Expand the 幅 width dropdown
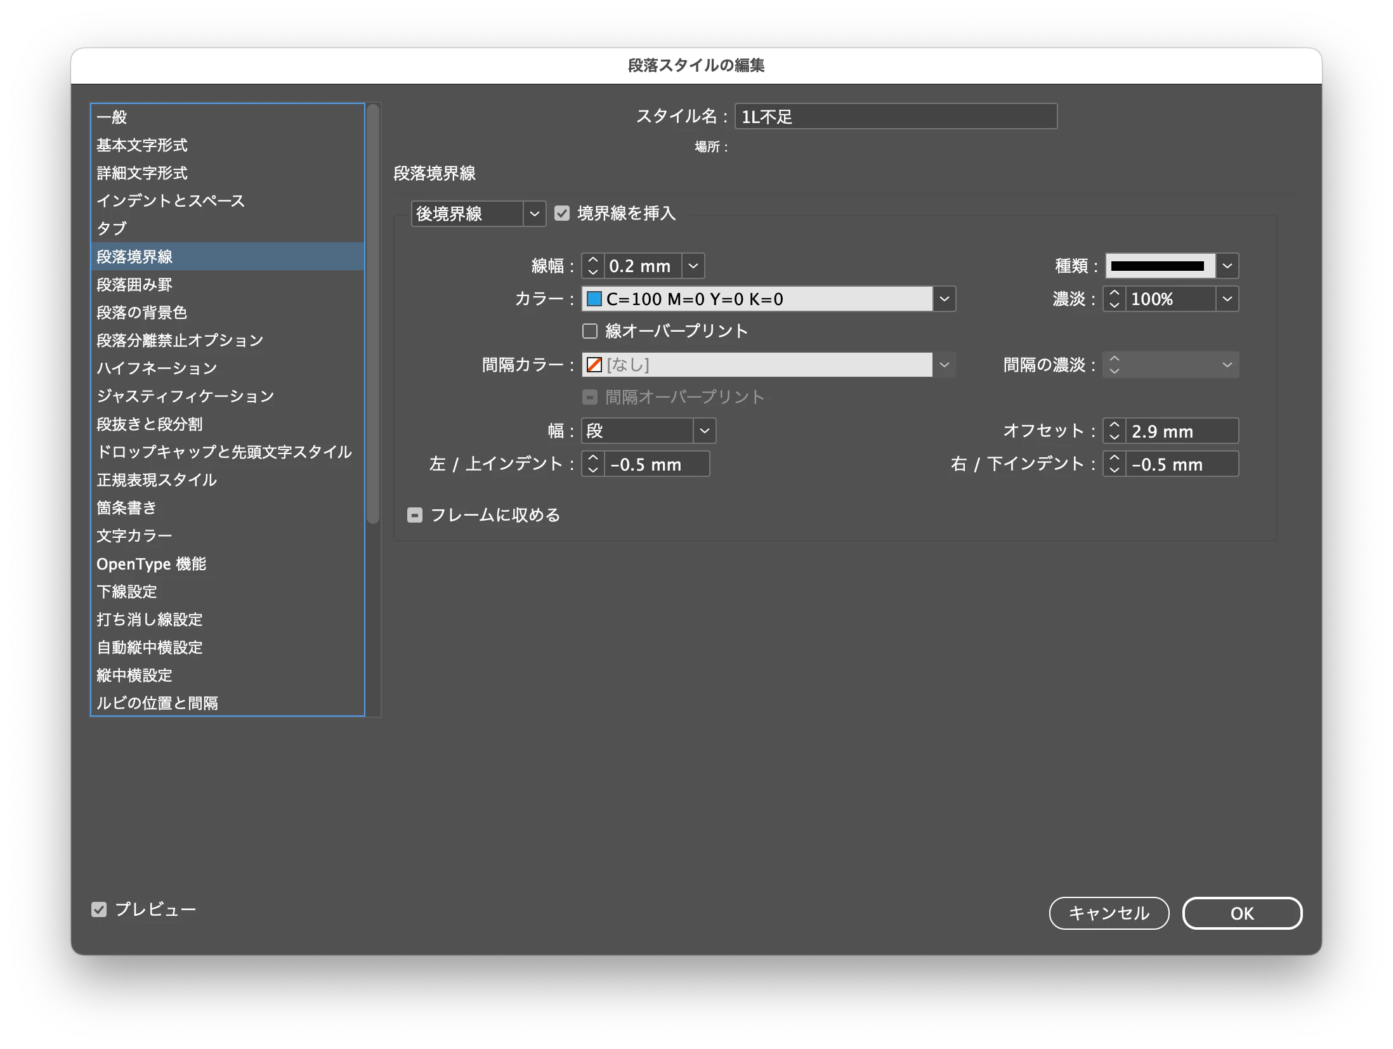The image size is (1393, 1049). click(x=704, y=431)
